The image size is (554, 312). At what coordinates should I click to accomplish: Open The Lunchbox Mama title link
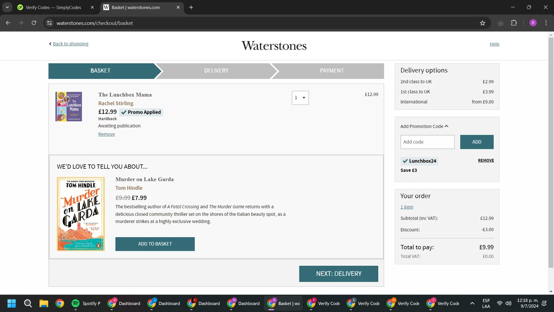point(125,95)
